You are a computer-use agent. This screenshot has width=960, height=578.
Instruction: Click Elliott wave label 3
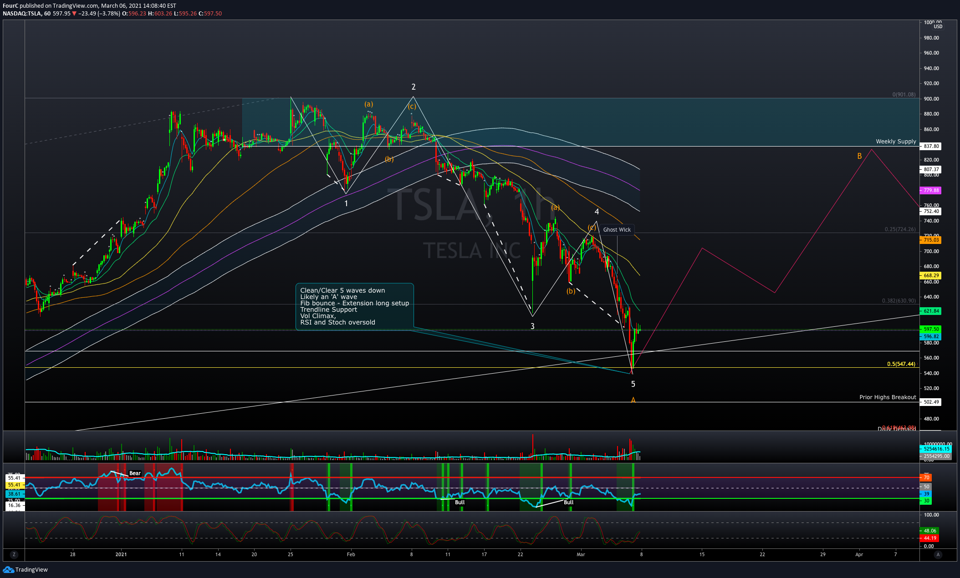(532, 326)
